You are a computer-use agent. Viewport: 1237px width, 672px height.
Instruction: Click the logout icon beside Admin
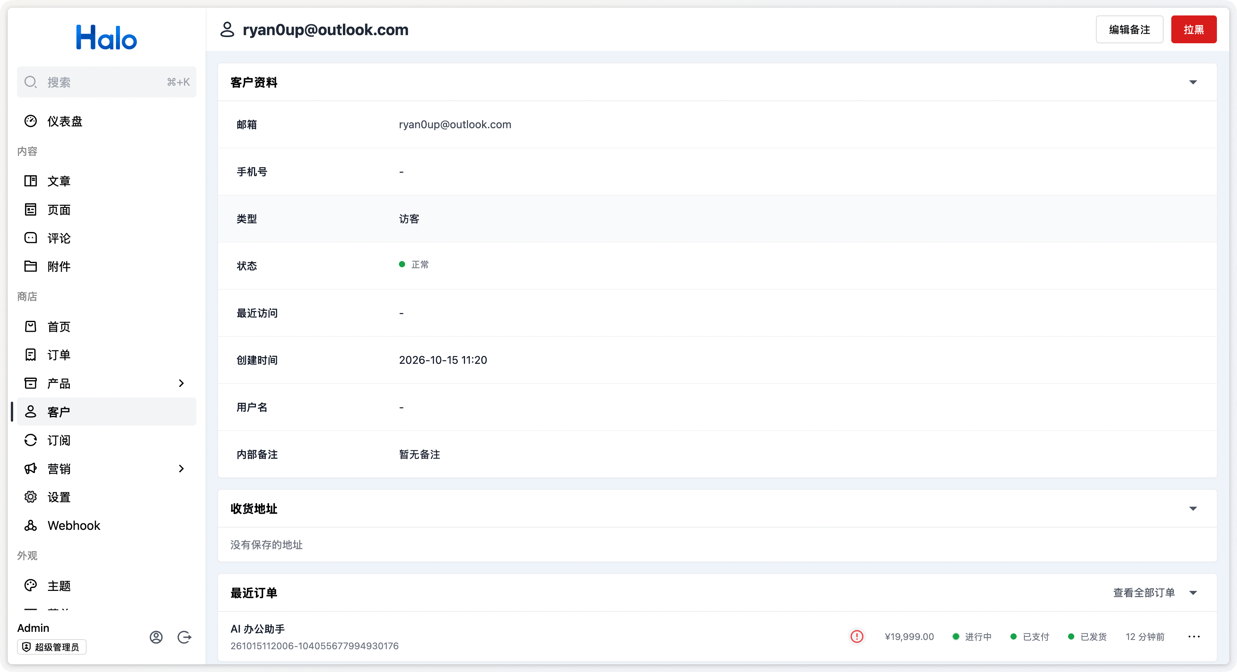[184, 637]
